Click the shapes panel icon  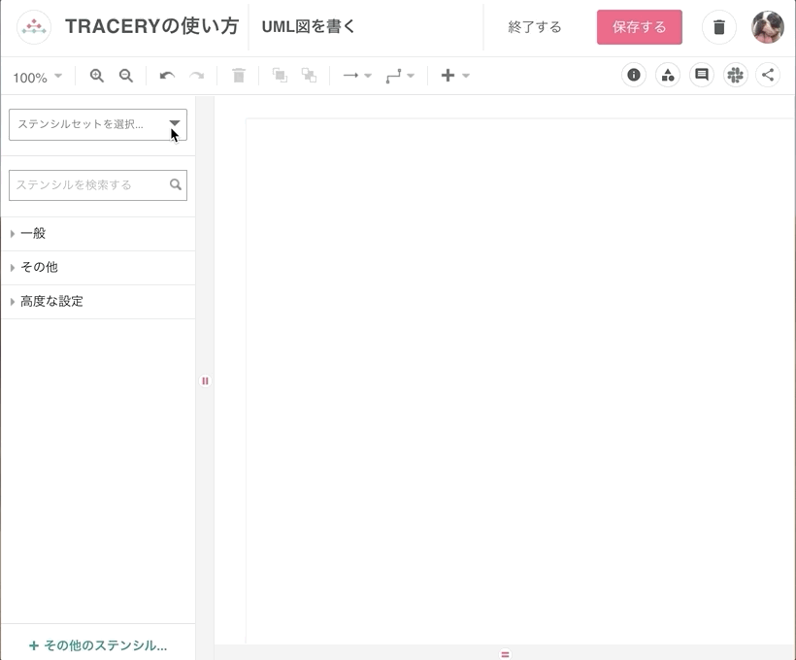coord(667,75)
